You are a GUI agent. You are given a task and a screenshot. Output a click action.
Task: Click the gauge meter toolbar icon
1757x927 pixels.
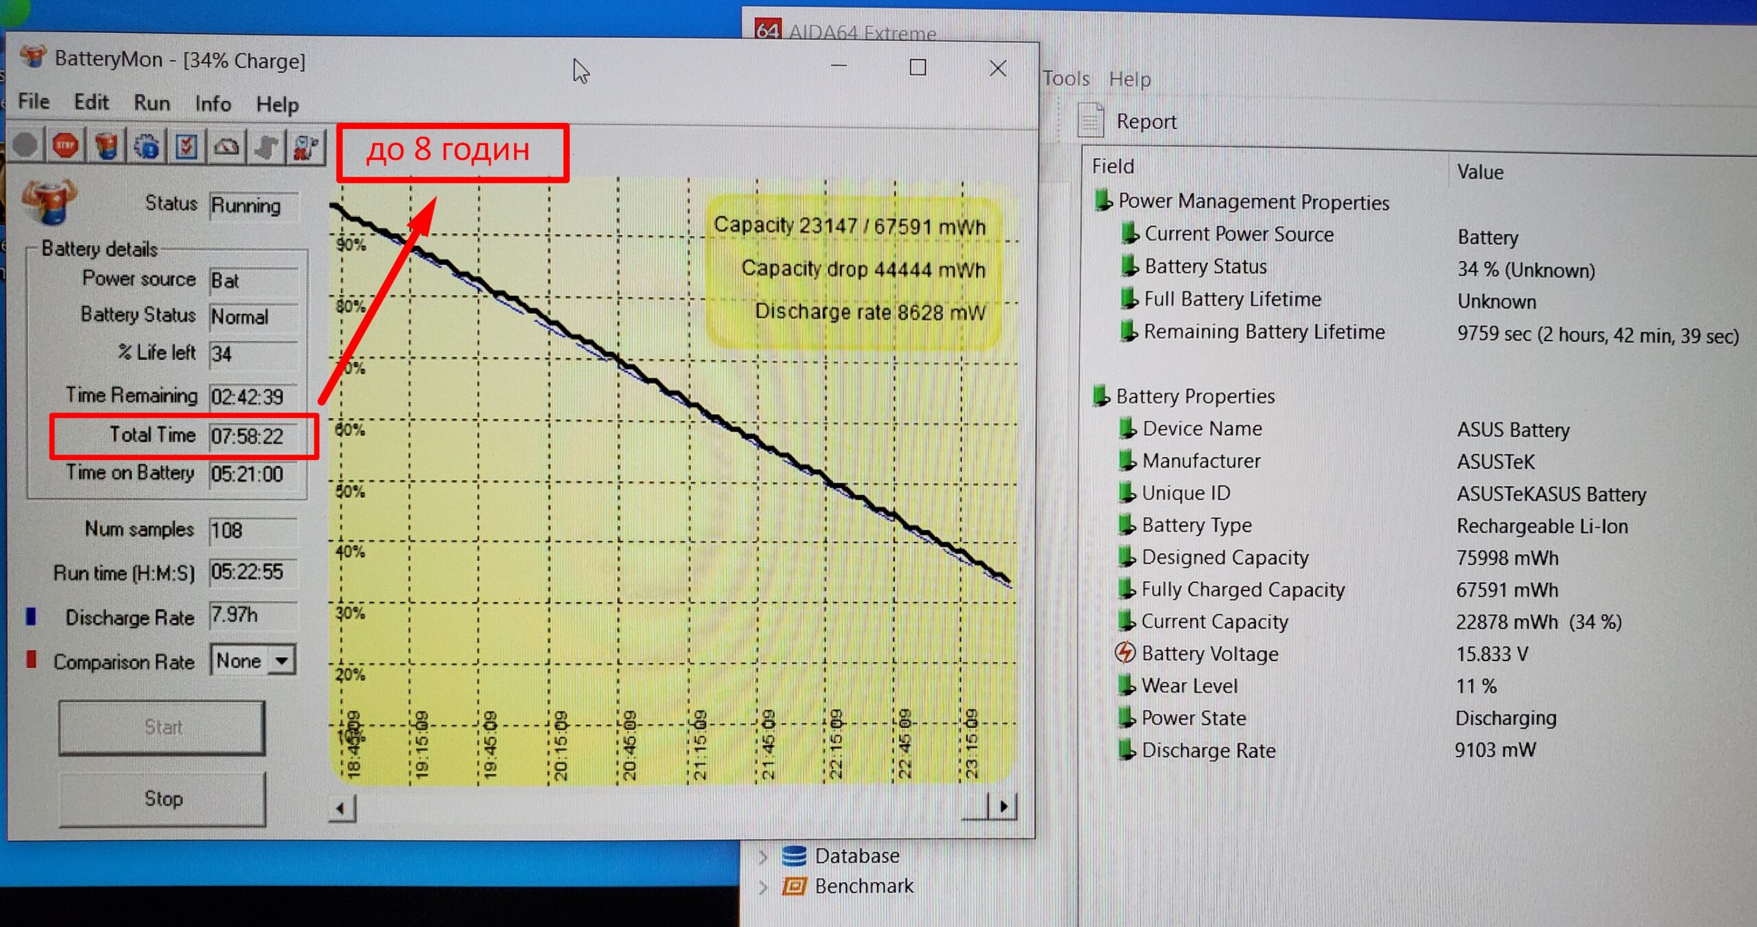click(226, 146)
